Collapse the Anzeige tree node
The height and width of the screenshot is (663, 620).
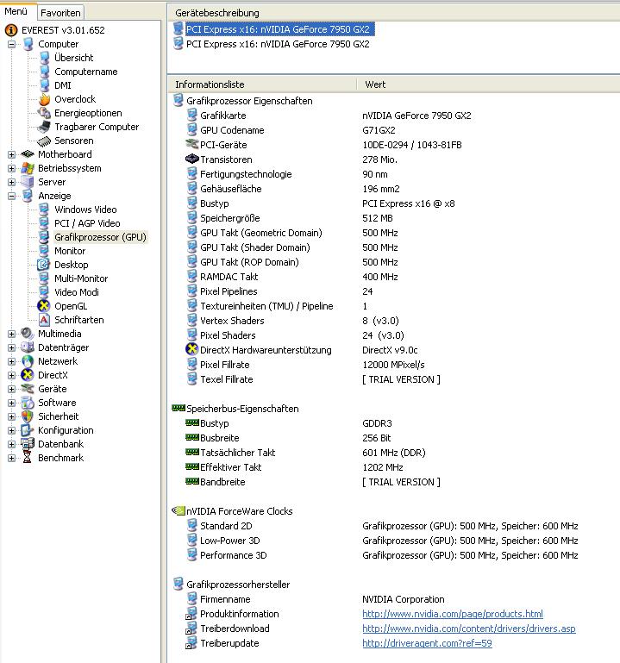pos(11,196)
